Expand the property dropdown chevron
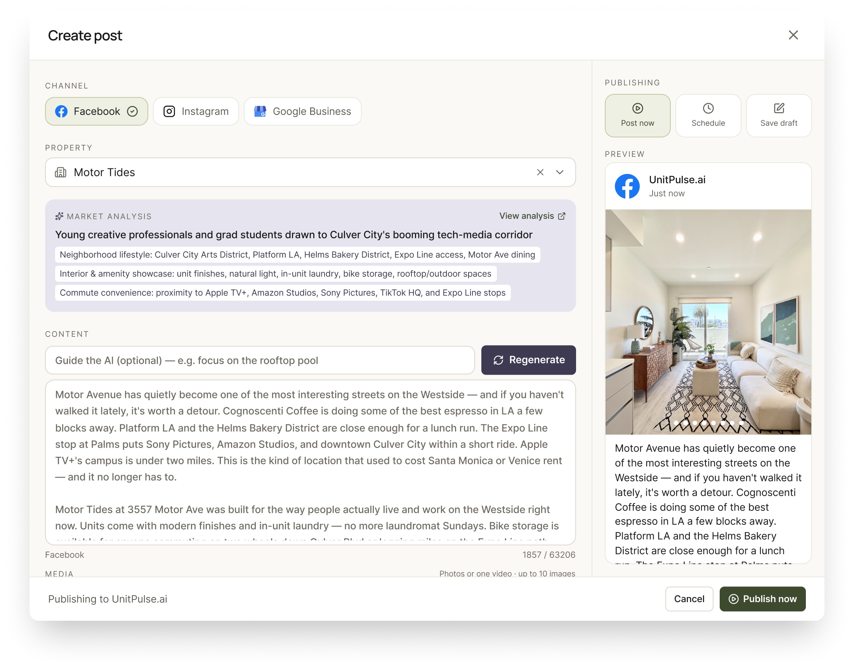Image resolution: width=854 pixels, height=670 pixels. [x=560, y=172]
